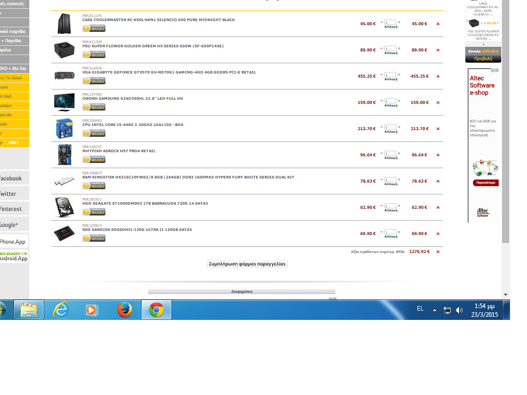
Task: Open ΟΘΟΝΗ SAMSUNG S24D390HL product link
Action: pos(133,98)
